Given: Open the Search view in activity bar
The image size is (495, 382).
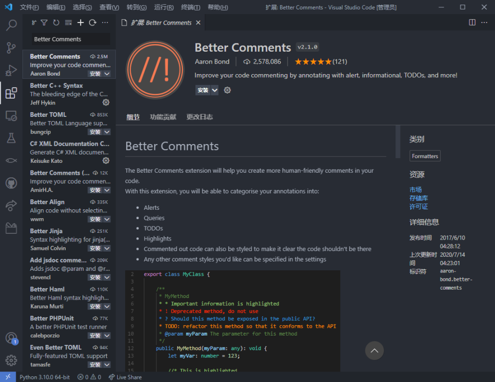Looking at the screenshot, I should pyautogui.click(x=11, y=25).
